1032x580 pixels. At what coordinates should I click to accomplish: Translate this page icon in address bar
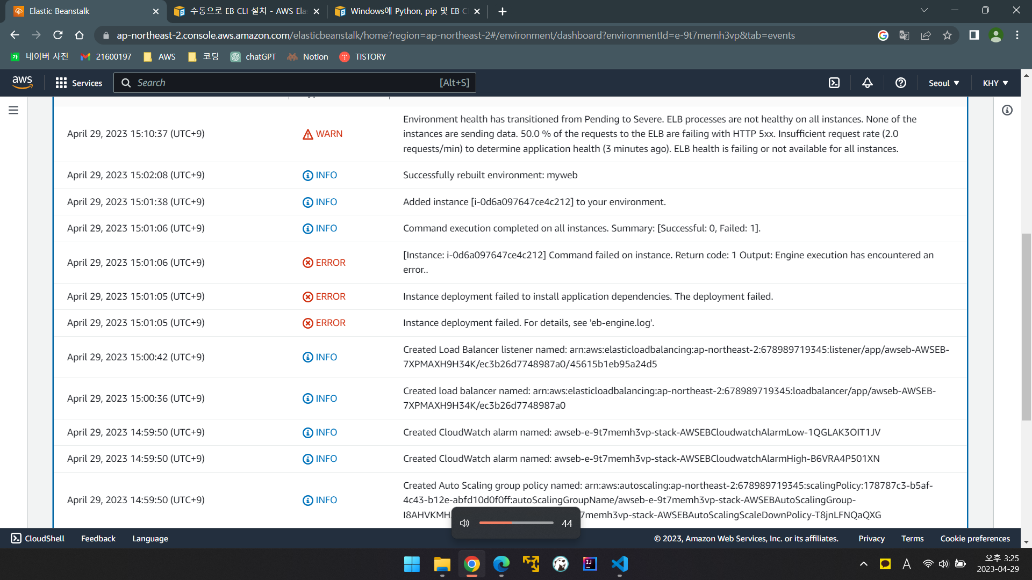pos(904,35)
